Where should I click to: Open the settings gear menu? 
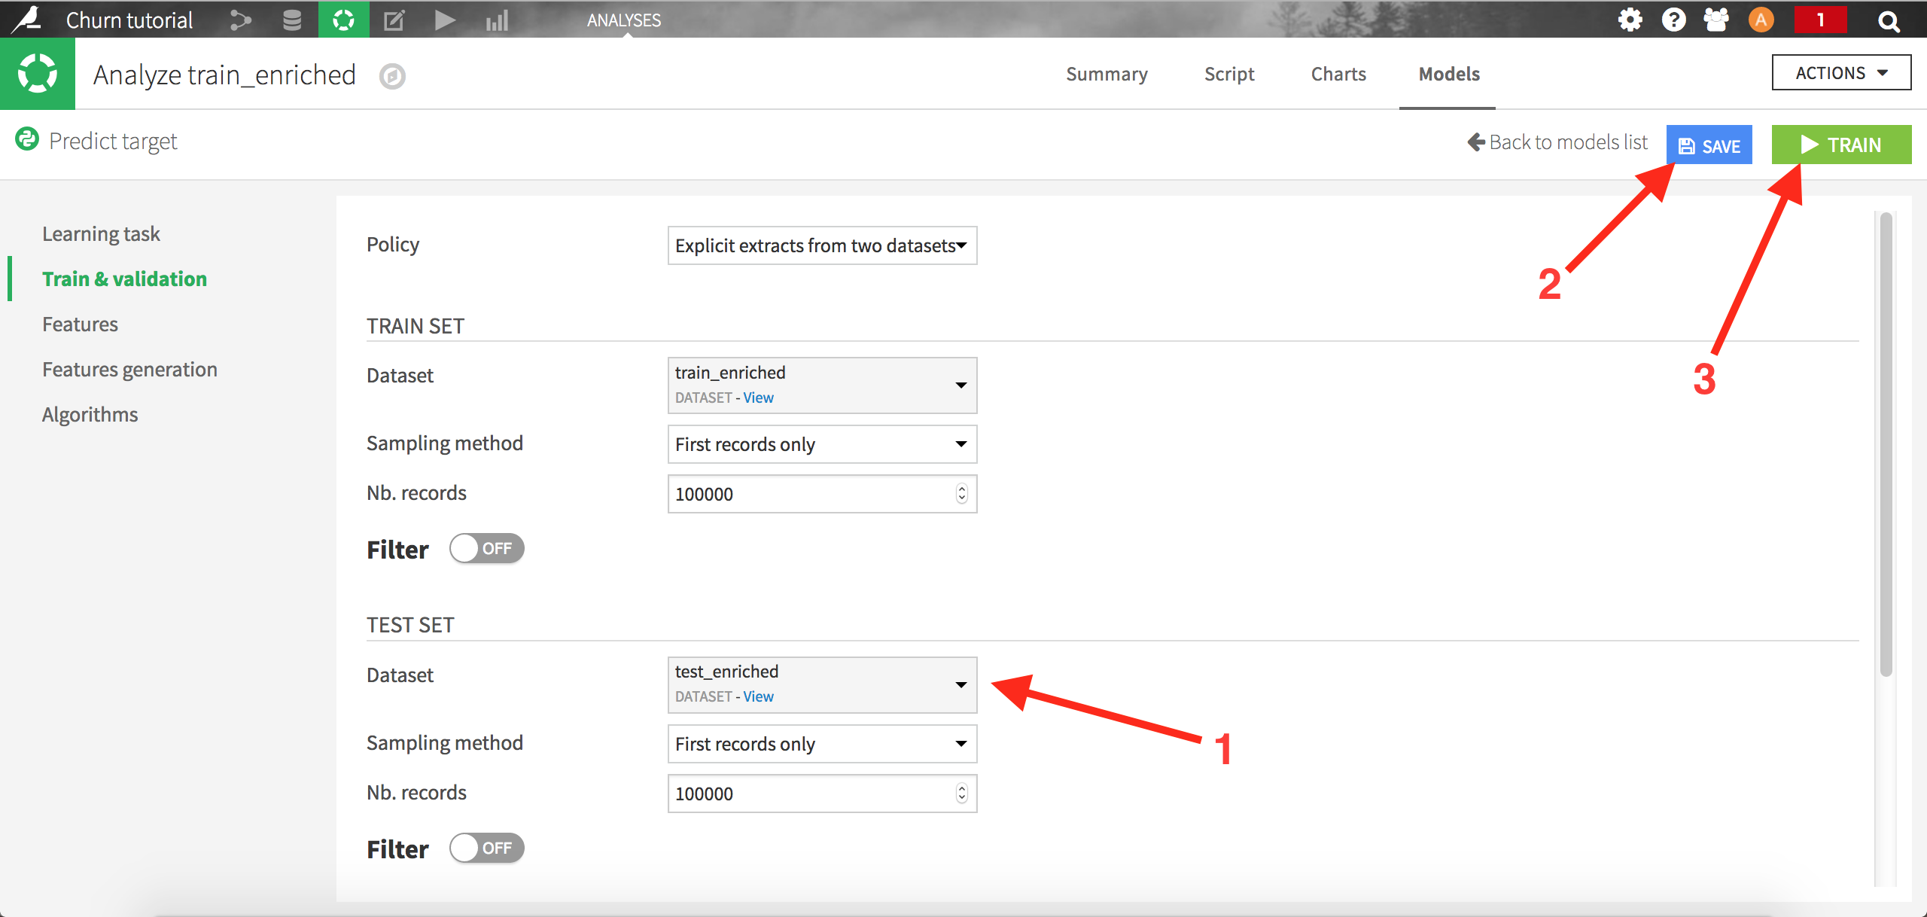click(x=1630, y=20)
